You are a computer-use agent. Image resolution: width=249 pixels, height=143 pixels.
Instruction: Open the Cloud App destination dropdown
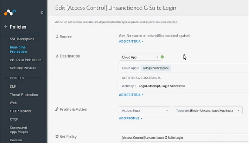[140, 57]
